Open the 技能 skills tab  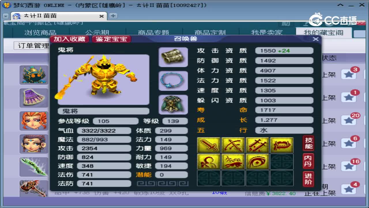pyautogui.click(x=308, y=143)
